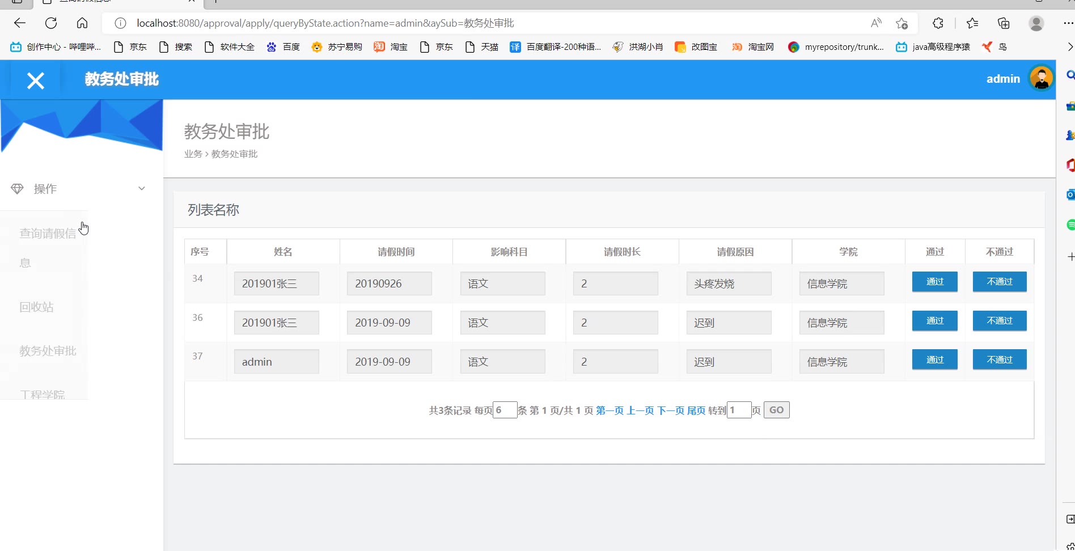Click the 影响科目 column header
This screenshot has height=551, width=1075.
509,252
